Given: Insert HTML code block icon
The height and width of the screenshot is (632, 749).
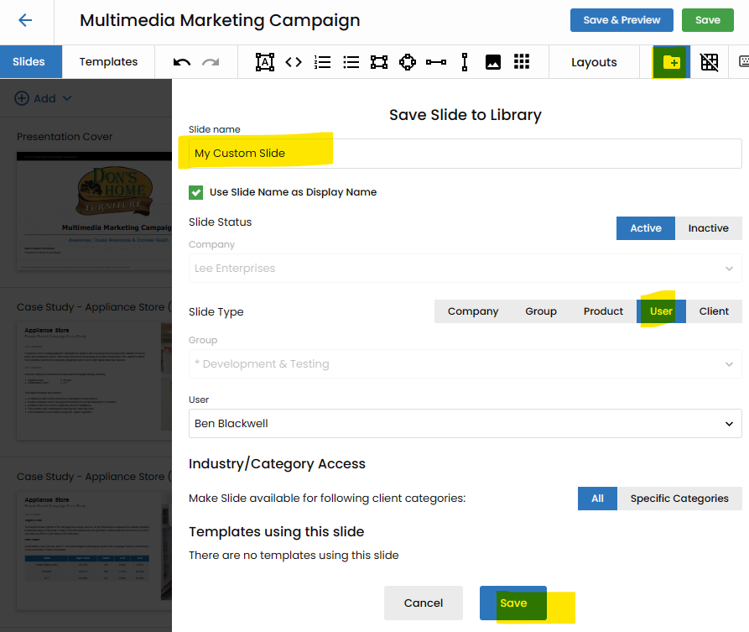Looking at the screenshot, I should (x=294, y=62).
